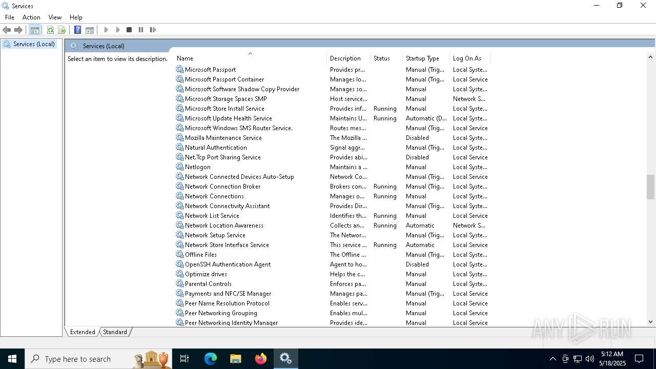Viewport: 656px width, 369px height.
Task: Open the View menu
Action: click(x=55, y=17)
